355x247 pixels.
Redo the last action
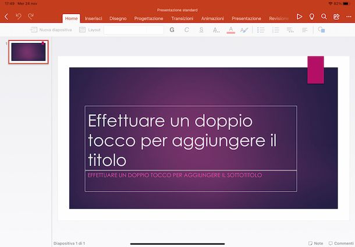[x=31, y=16]
